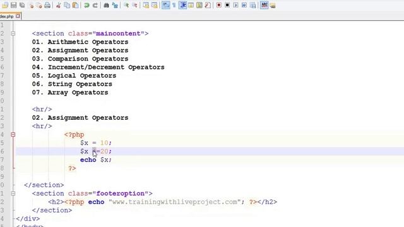Open the function list panel
Screen dimensions: 404x227
click(208, 5)
